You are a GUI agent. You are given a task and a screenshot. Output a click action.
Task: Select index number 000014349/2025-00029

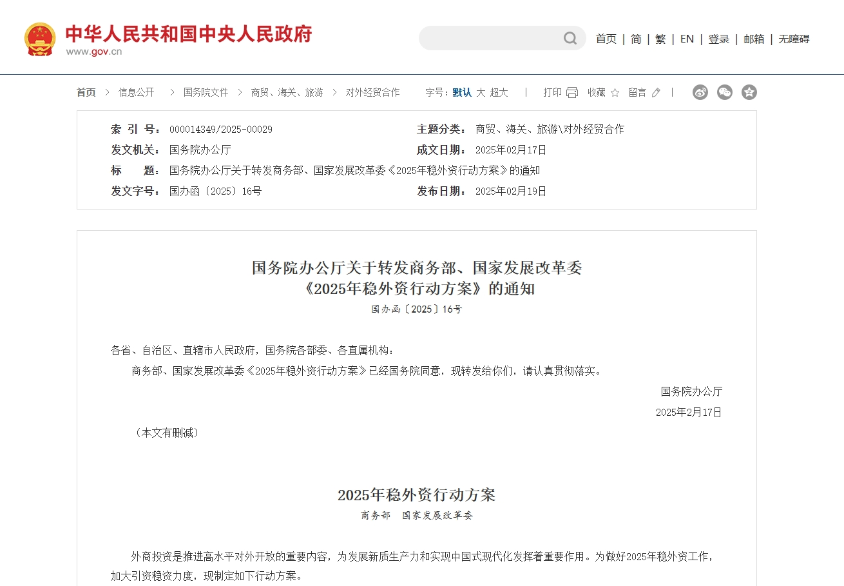click(x=221, y=130)
